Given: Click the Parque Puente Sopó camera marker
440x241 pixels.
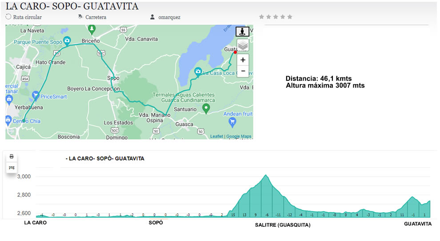Looking at the screenshot, I should pos(67,41).
